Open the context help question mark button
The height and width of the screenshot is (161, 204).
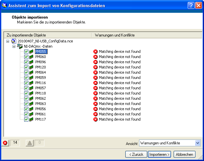191,6
